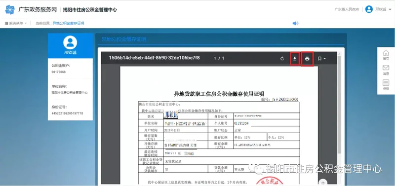Click the page indicator 1 / 1
Viewport: 395px width, 186px height.
219,58
